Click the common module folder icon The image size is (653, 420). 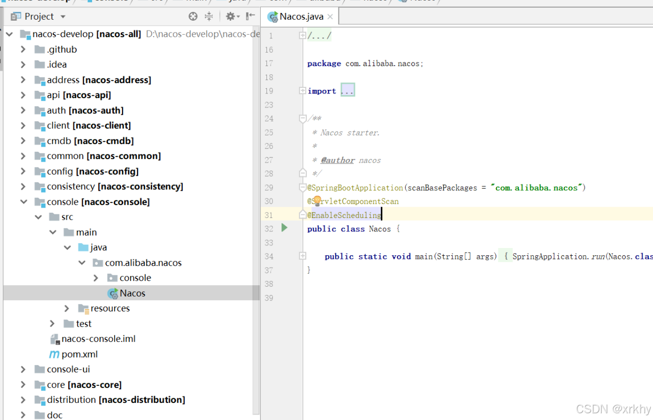40,156
